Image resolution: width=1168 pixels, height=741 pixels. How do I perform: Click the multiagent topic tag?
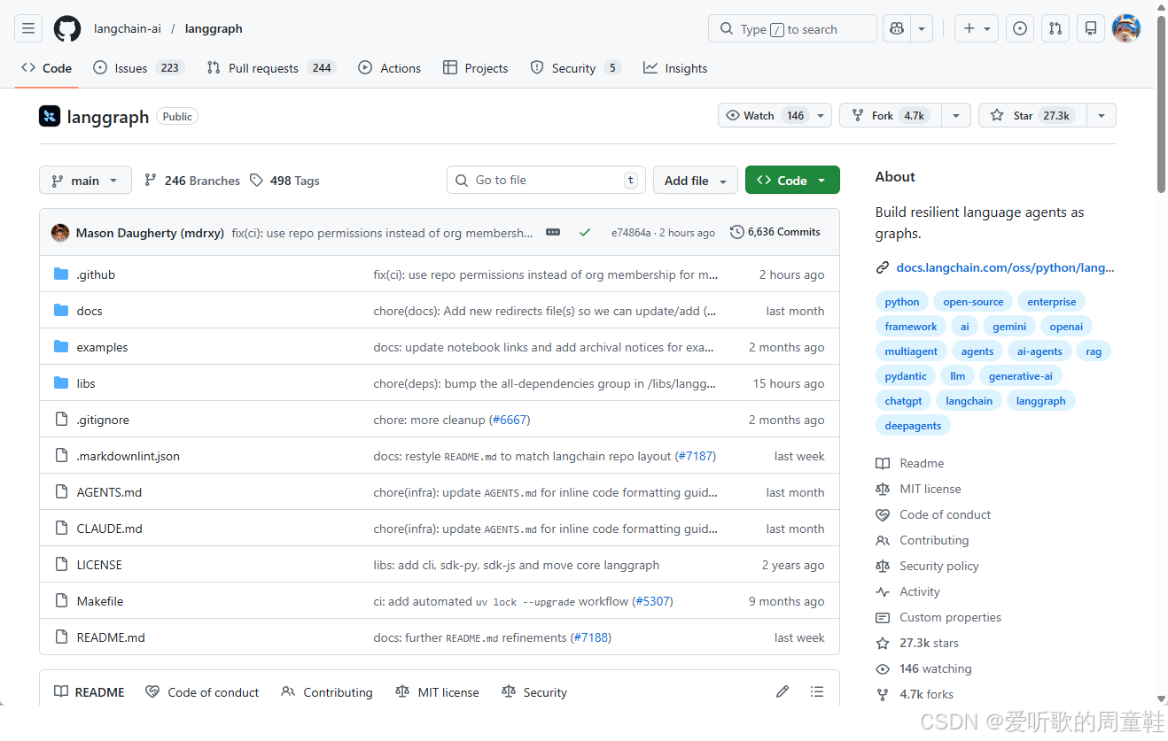point(911,351)
